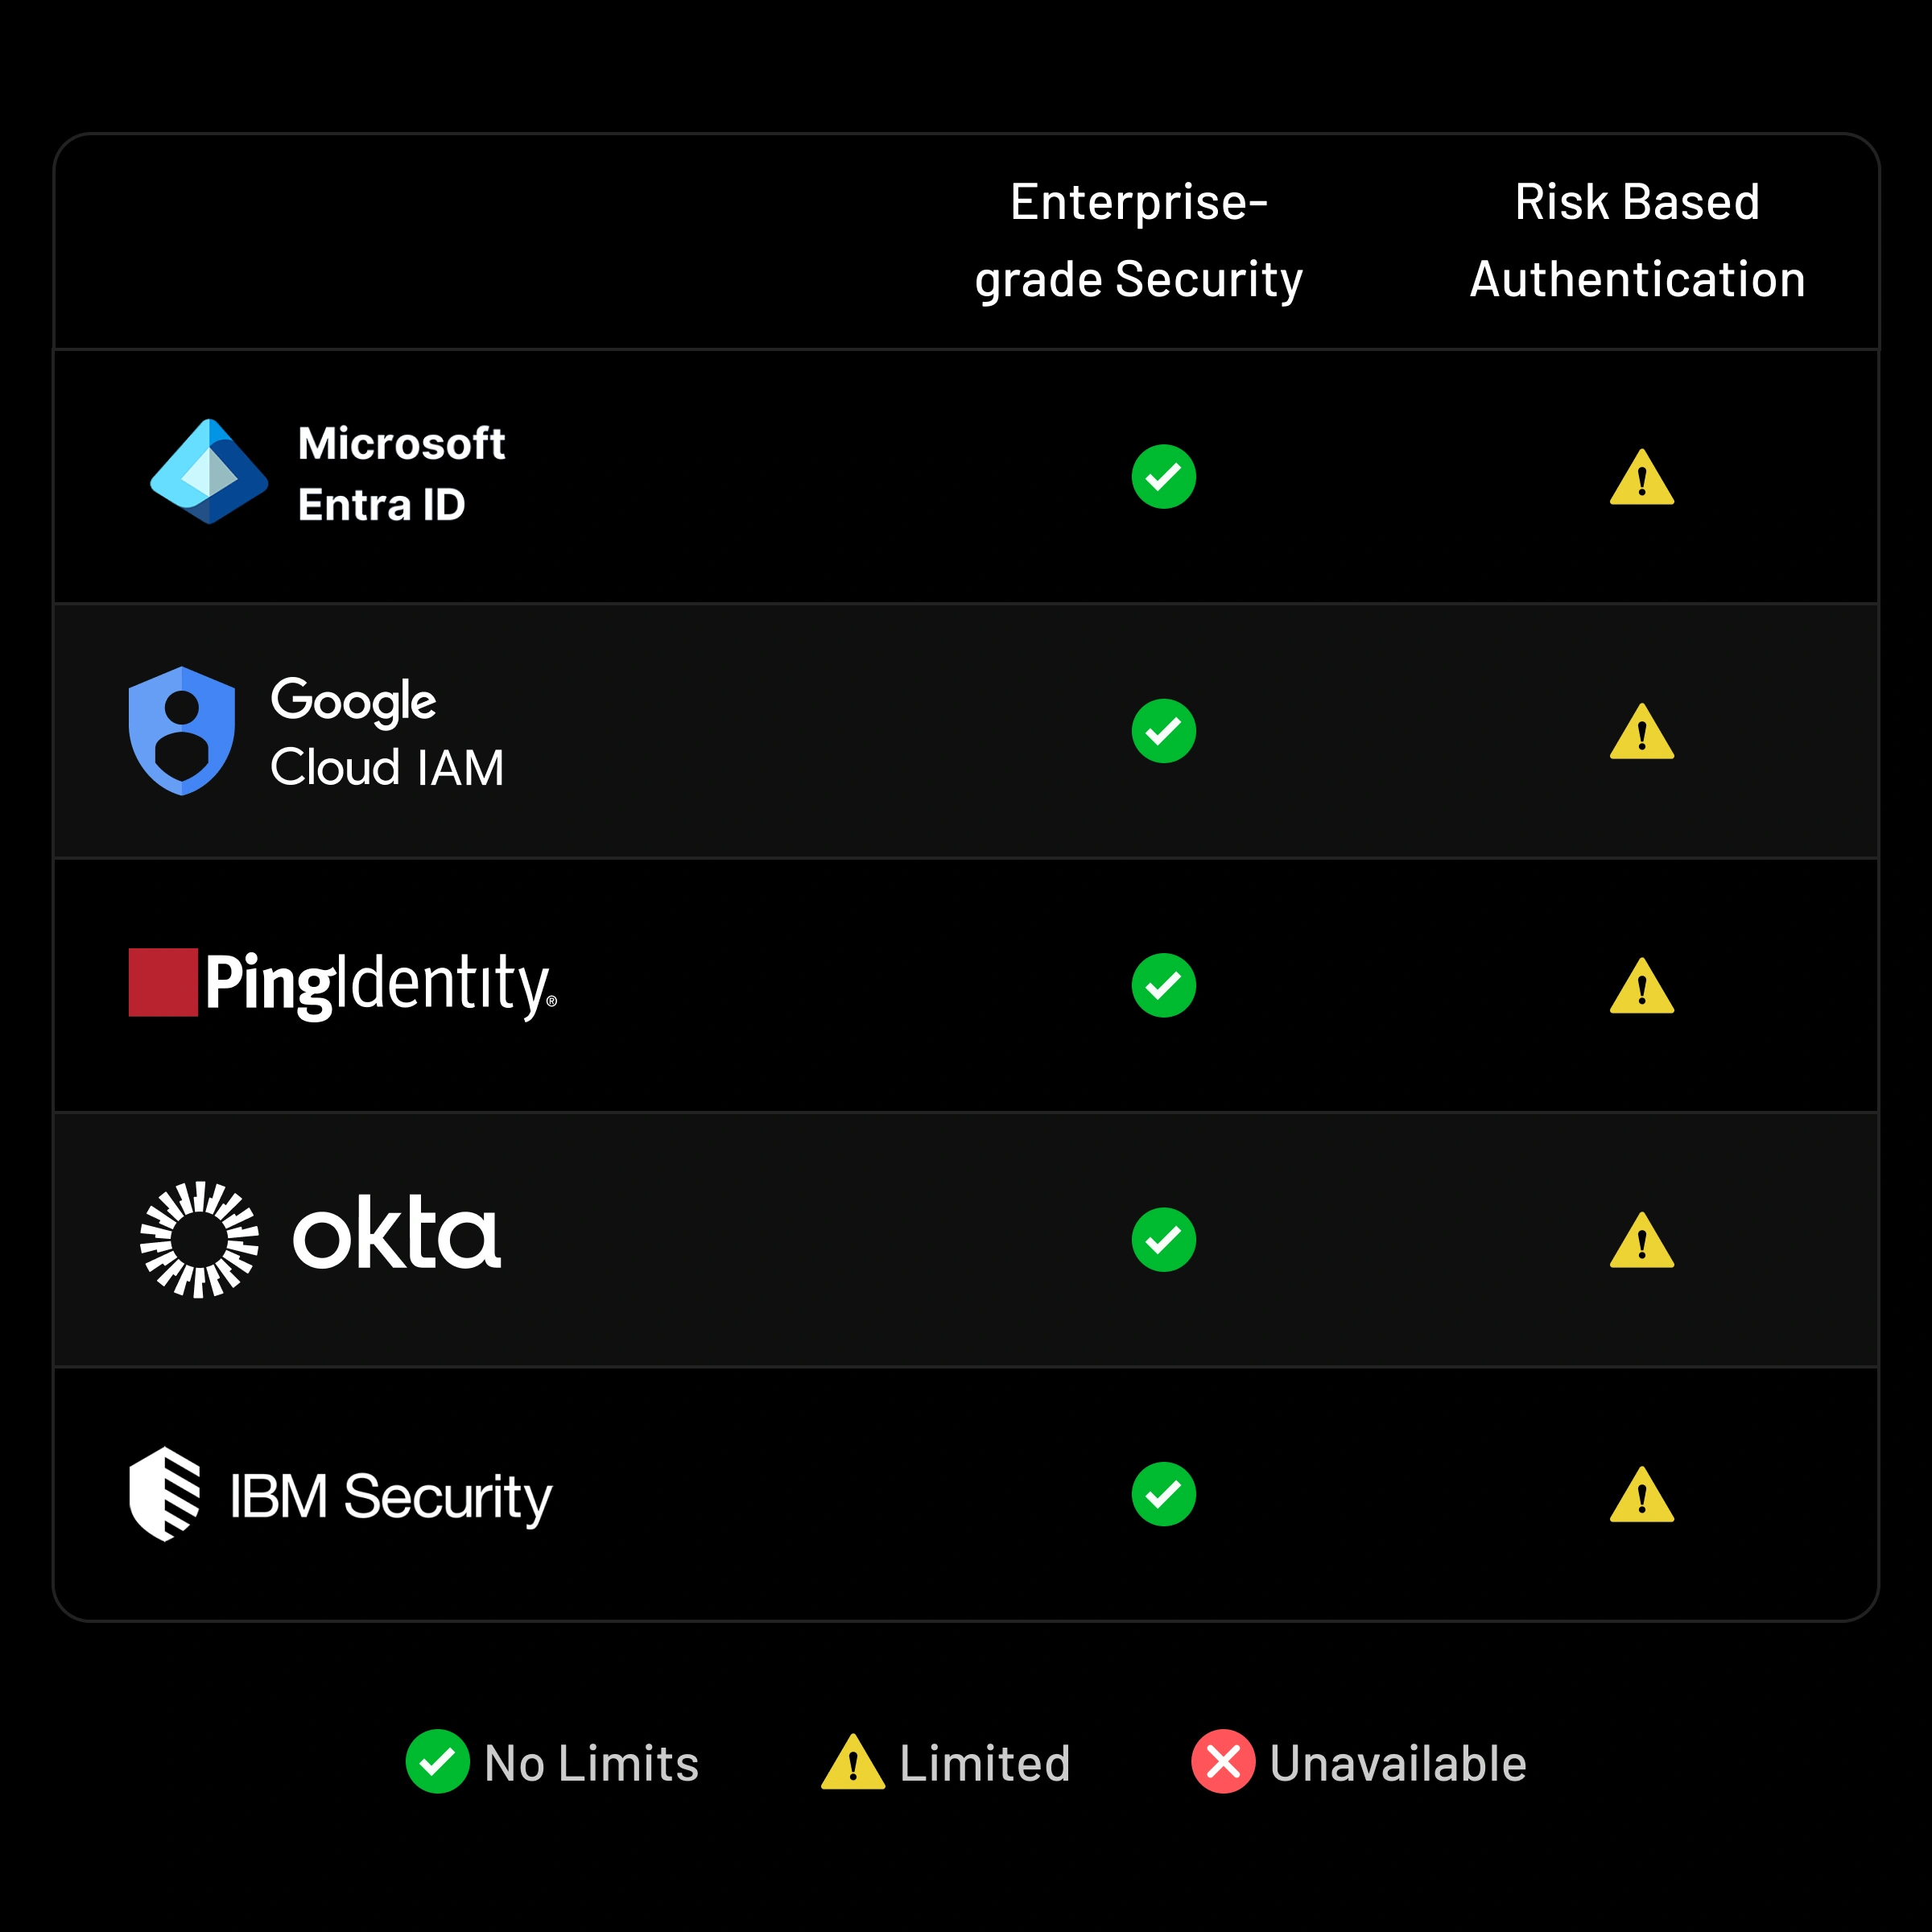
Task: Select the Enterprise-grade Security column header
Action: coord(1139,240)
